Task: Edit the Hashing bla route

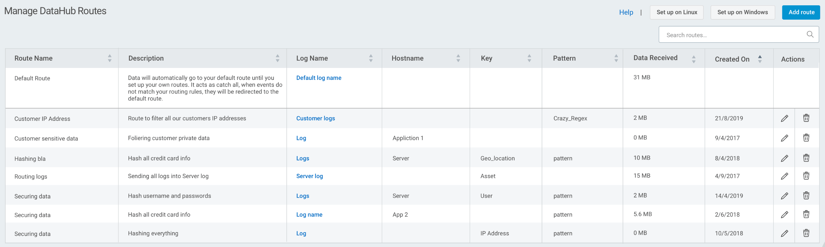Action: pos(784,158)
